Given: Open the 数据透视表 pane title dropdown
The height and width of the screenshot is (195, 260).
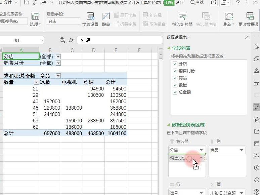Looking at the screenshot, I should coord(189,37).
